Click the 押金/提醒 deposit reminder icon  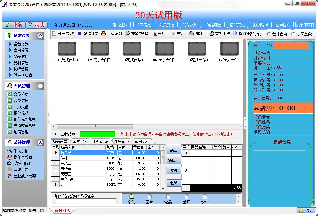(127, 33)
